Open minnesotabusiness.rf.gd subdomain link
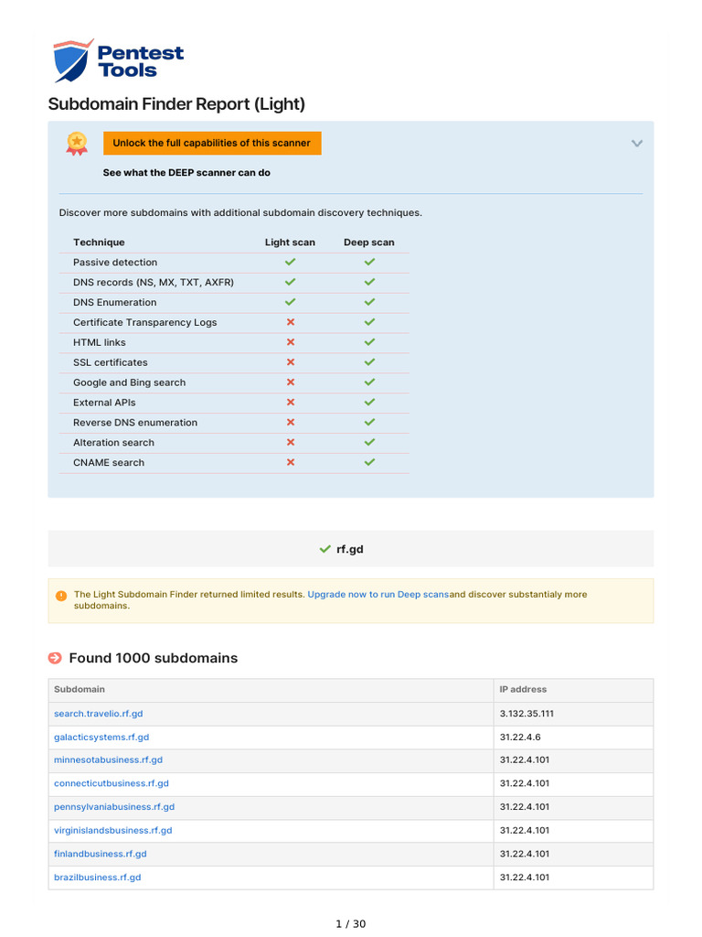 [108, 760]
